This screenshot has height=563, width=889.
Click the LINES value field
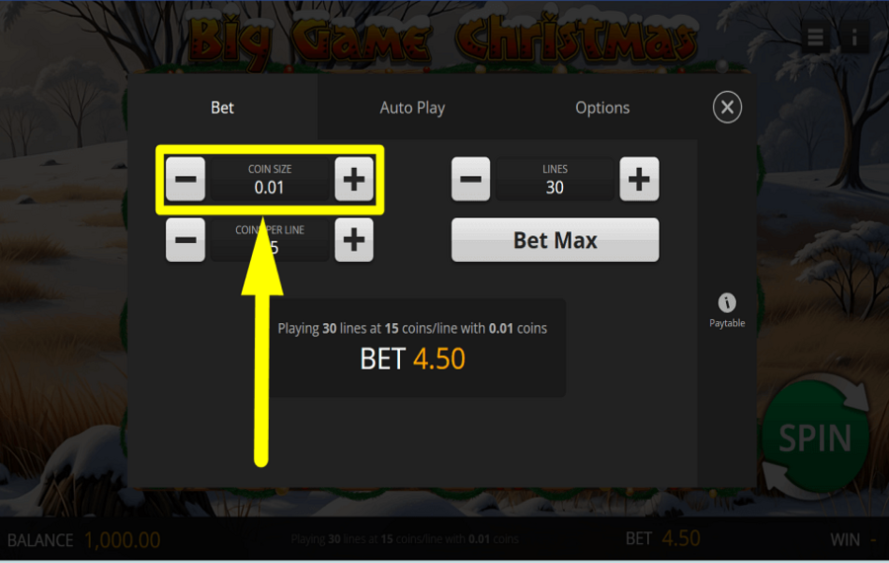555,179
